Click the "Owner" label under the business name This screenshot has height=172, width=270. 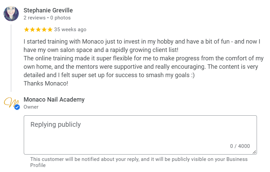(x=31, y=107)
